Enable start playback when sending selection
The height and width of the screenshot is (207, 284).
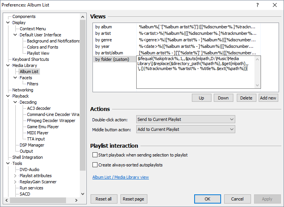click(95, 155)
